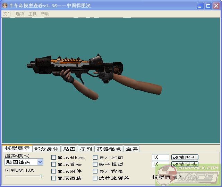This screenshot has width=222, height=187.
Task: Switch to the 序列 tab
Action: [86, 149]
